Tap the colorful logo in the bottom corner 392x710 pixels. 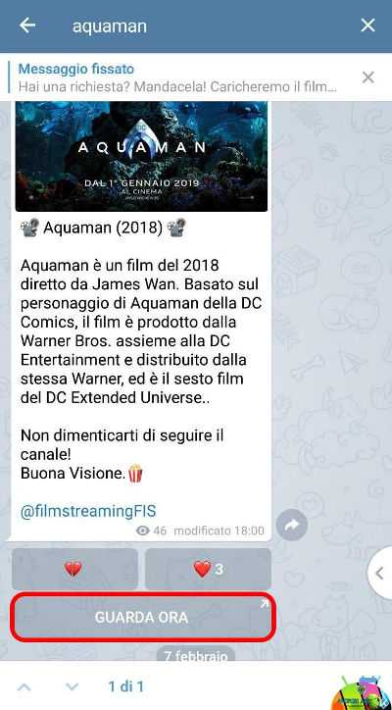(364, 692)
